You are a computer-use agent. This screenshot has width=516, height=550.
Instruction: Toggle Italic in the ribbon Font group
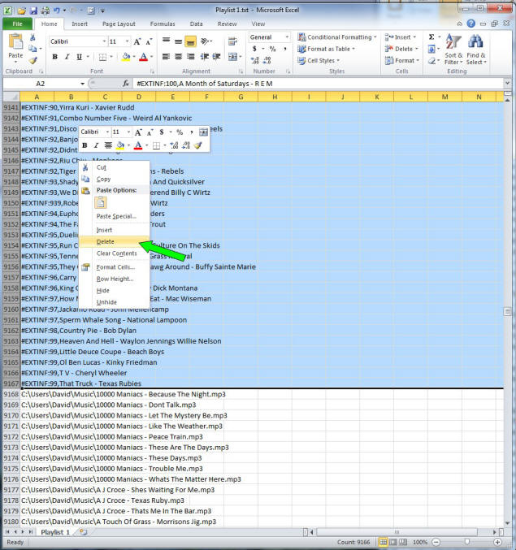(x=67, y=57)
